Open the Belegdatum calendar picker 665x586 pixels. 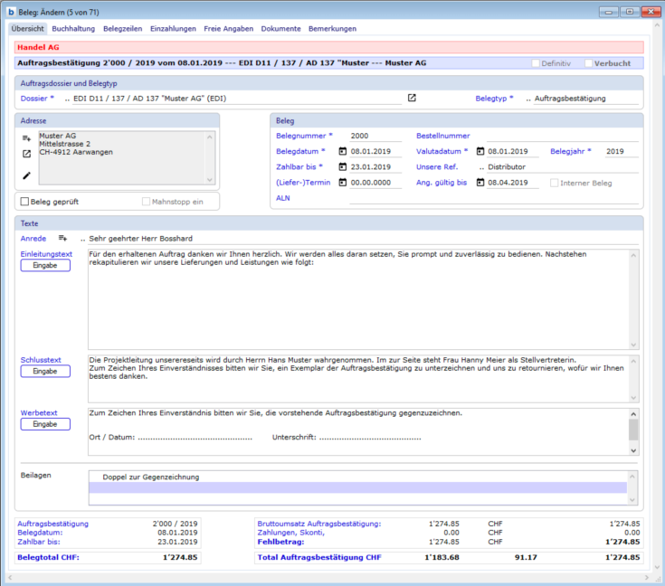point(344,151)
